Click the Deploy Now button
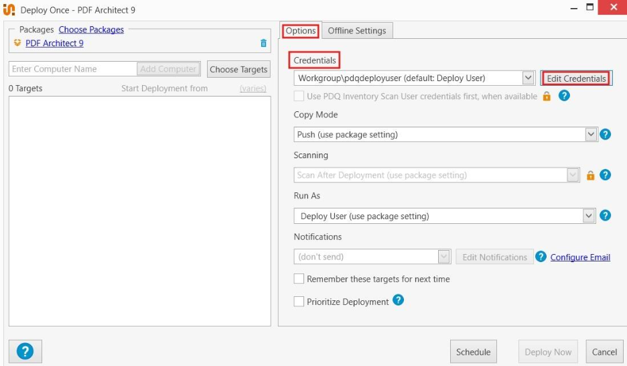Image resolution: width=627 pixels, height=366 pixels. pos(548,352)
